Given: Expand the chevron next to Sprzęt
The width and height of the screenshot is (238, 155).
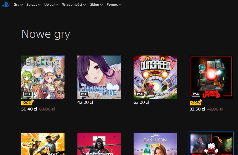Looking at the screenshot, I should [x=39, y=5].
